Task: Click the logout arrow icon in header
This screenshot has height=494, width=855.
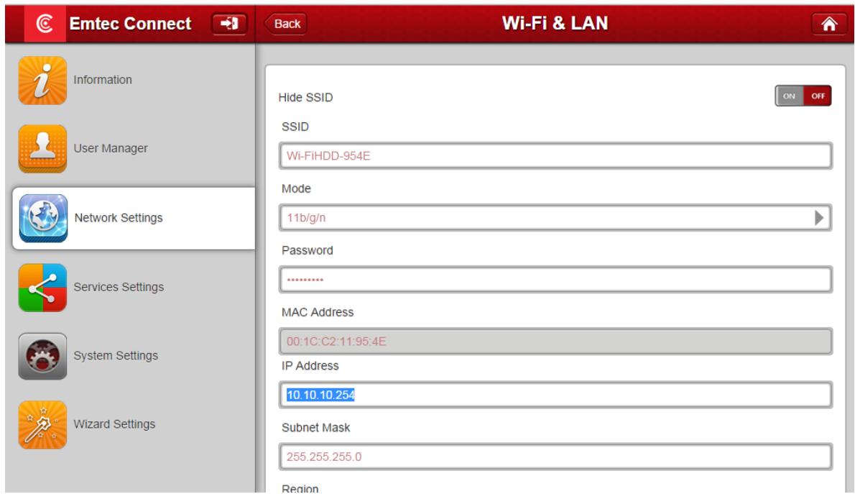Action: 229,24
